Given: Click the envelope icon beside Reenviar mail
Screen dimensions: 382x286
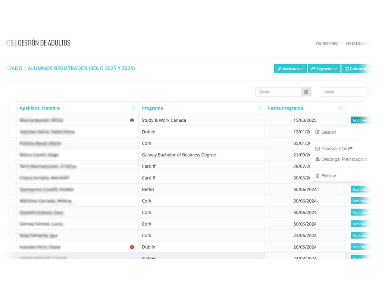Looking at the screenshot, I should click(x=317, y=149).
